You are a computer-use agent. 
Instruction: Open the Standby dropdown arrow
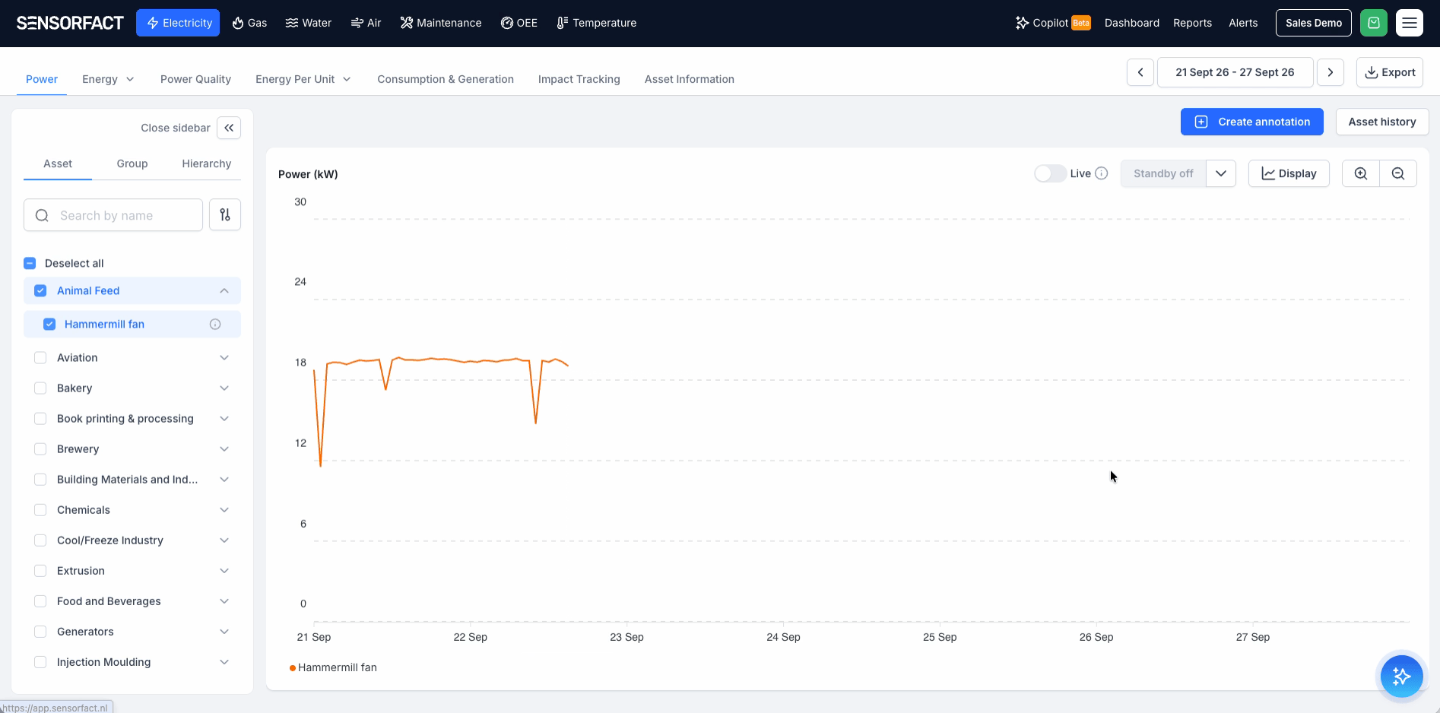[x=1221, y=173]
